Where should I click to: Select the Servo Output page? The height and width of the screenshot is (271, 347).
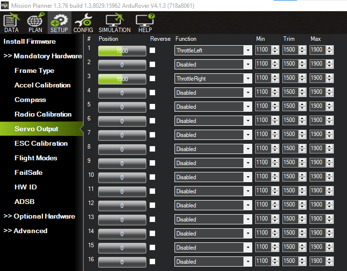[42, 129]
